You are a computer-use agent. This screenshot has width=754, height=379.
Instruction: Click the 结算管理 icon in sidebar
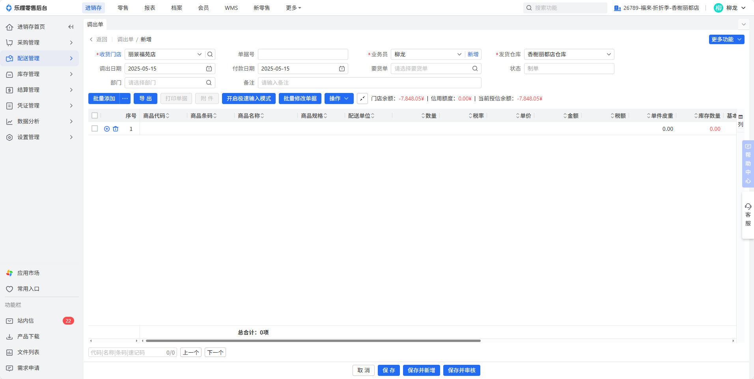(9, 90)
